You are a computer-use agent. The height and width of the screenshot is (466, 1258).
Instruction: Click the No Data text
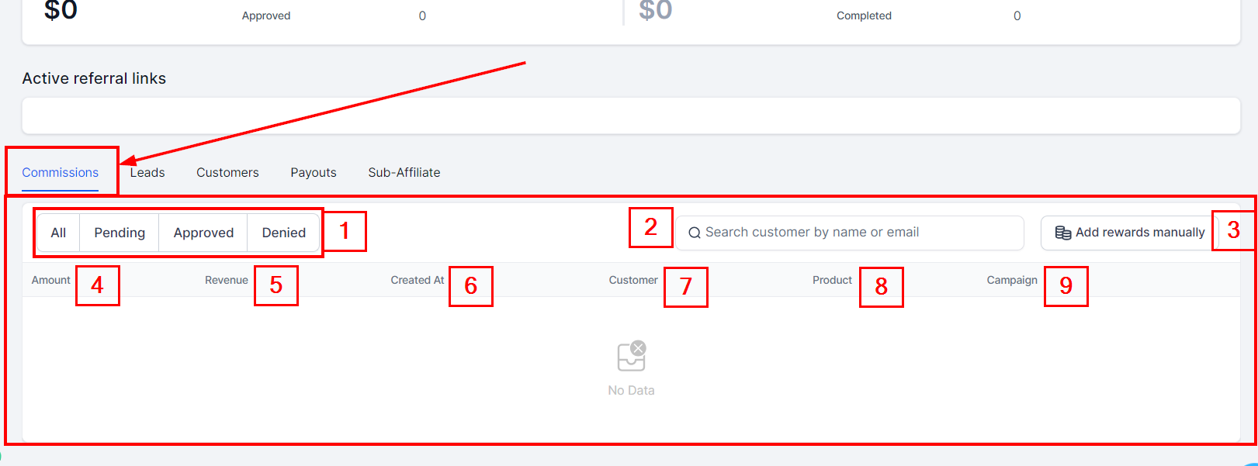[x=632, y=390]
